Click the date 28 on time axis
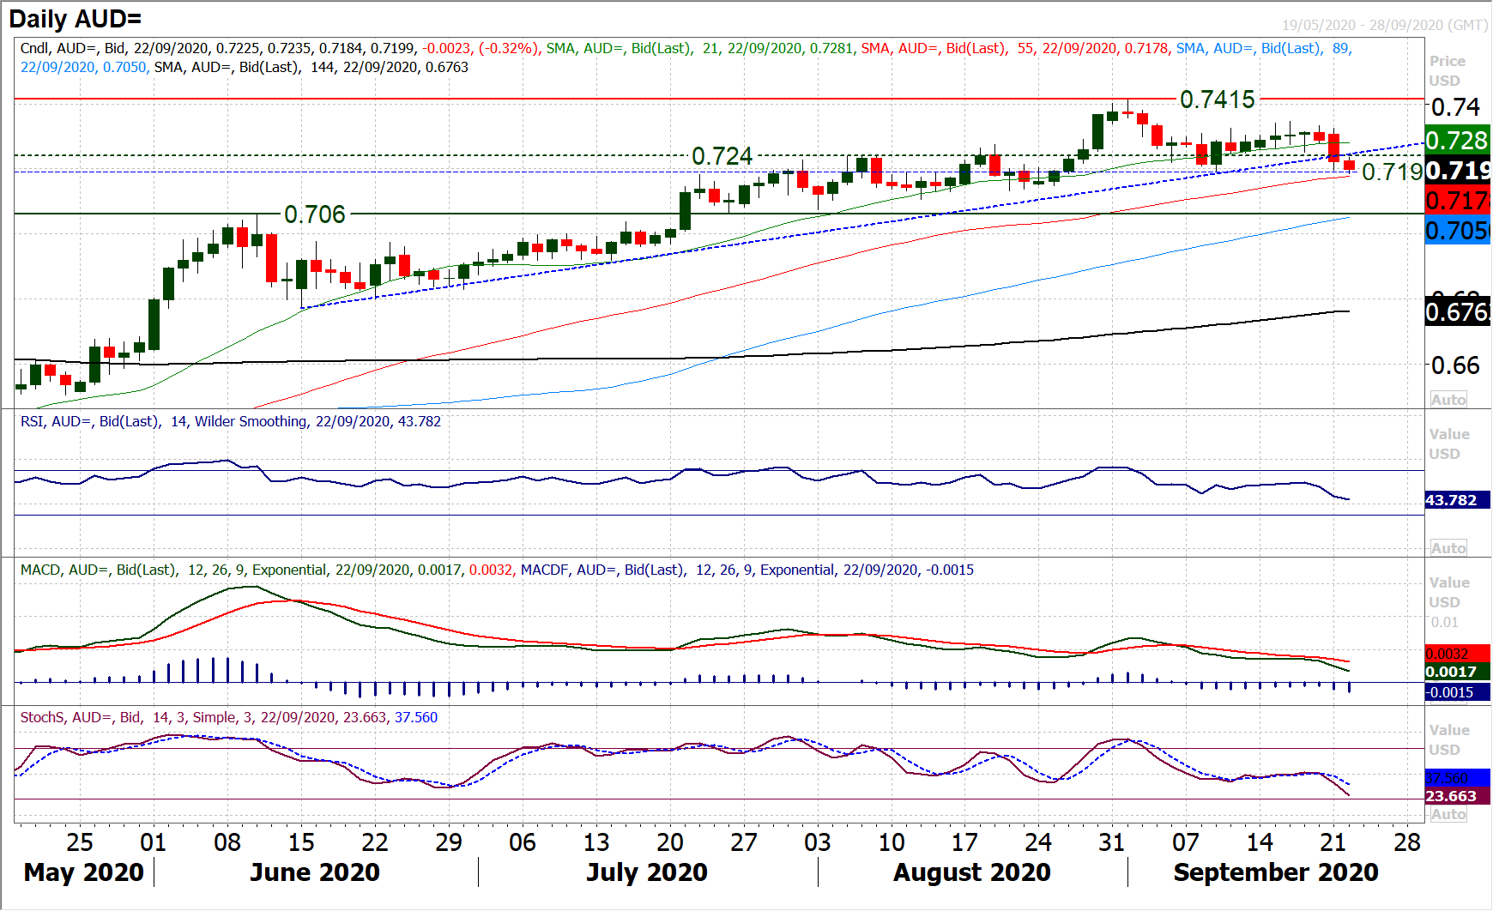The height and width of the screenshot is (911, 1493). (x=1406, y=842)
